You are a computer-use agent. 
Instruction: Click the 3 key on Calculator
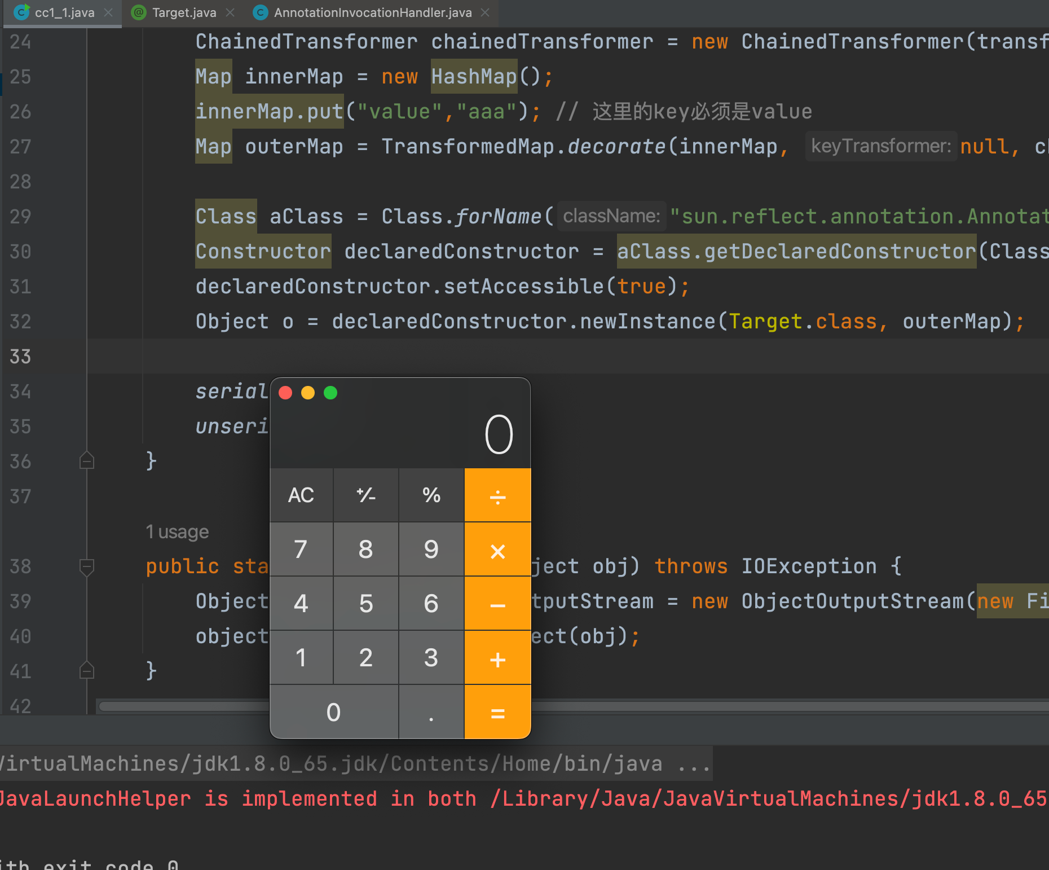(x=431, y=657)
